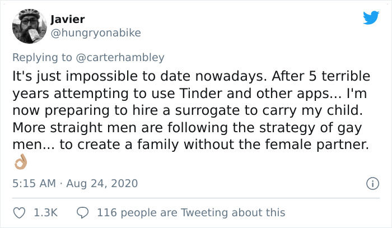Click the tweet's last line of text
Screen dimensions: 392x228
tap(191, 145)
